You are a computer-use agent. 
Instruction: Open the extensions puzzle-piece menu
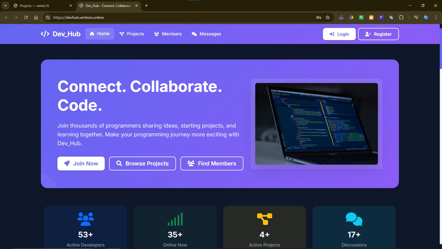point(401,17)
